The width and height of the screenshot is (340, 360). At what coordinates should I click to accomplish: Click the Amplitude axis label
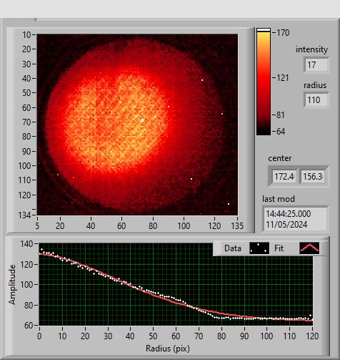tap(12, 284)
